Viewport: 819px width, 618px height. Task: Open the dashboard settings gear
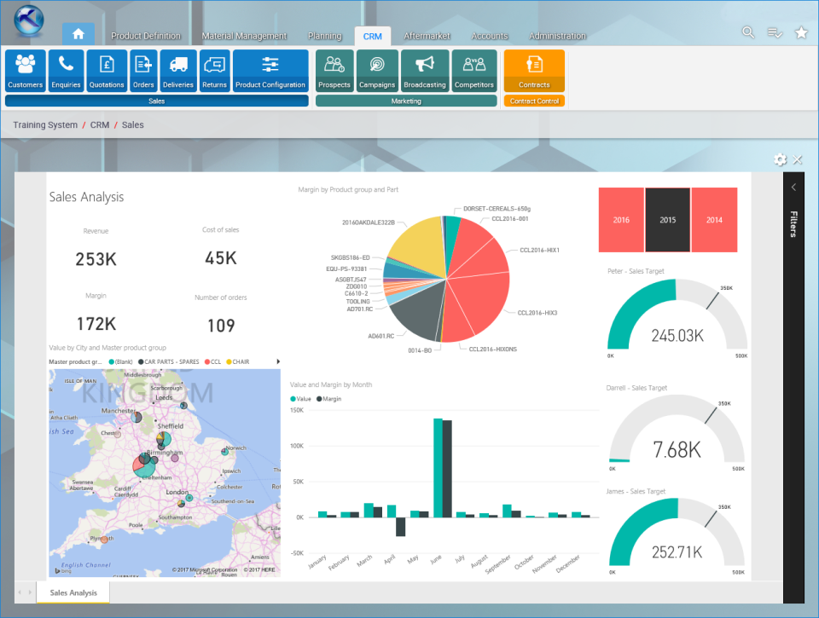point(780,159)
